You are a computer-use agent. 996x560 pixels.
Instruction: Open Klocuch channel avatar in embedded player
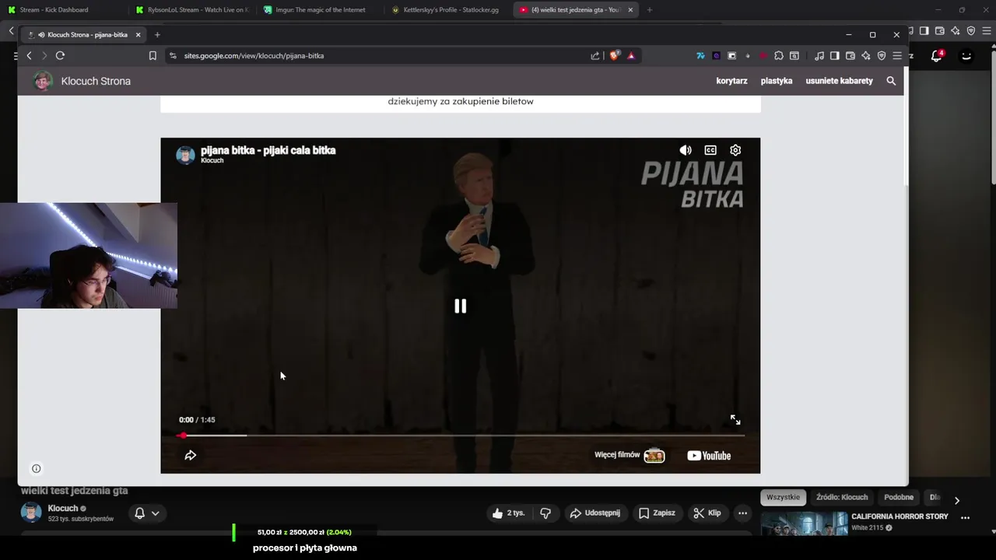tap(185, 155)
